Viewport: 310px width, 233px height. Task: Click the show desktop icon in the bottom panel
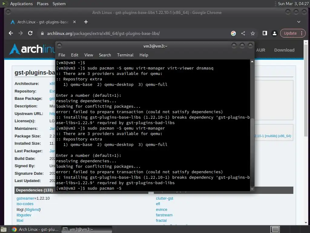tap(4, 229)
